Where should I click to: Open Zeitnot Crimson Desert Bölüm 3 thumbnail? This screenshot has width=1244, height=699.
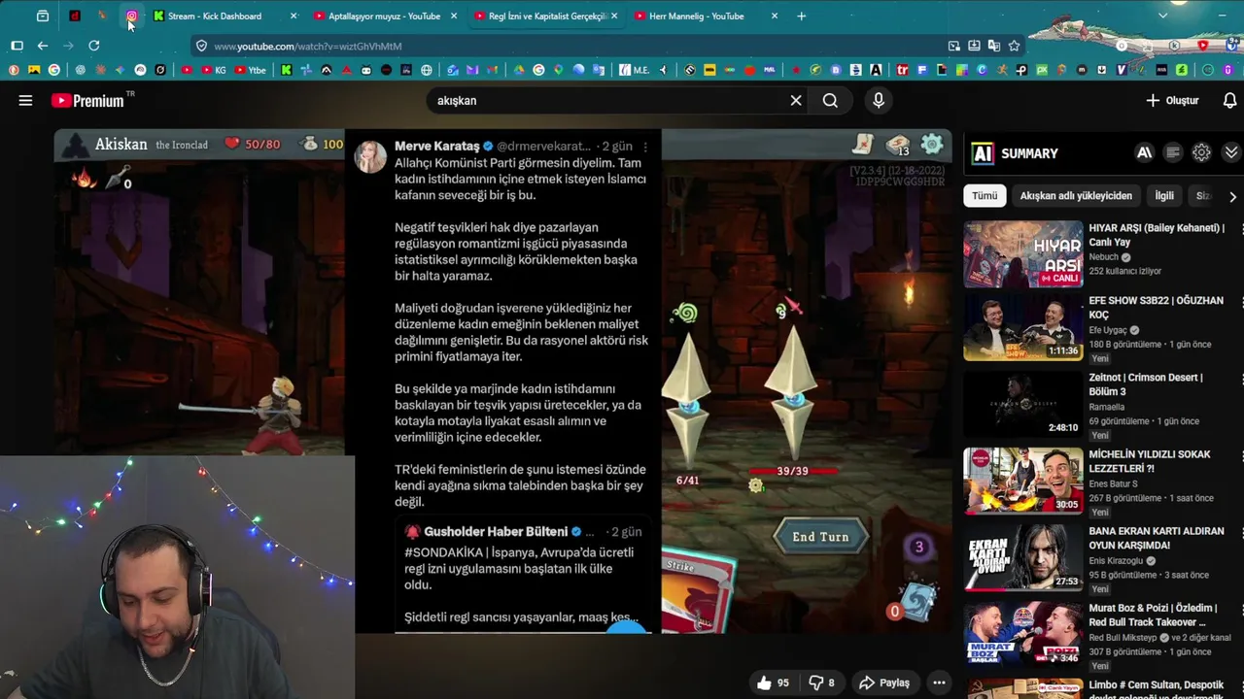1022,404
